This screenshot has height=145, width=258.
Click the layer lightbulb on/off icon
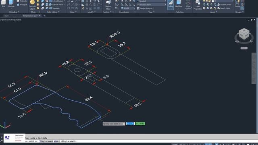click(x=204, y=1)
